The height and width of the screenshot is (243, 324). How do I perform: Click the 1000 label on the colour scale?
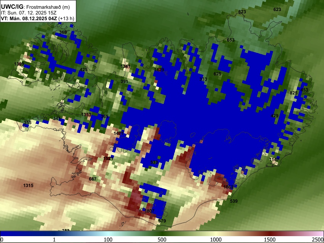216,240
